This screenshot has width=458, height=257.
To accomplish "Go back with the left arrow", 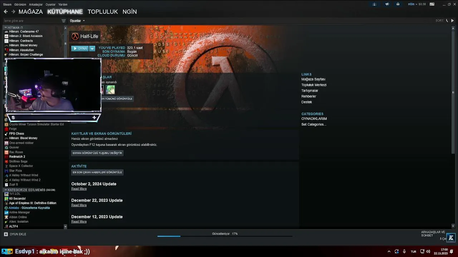I will (x=6, y=12).
